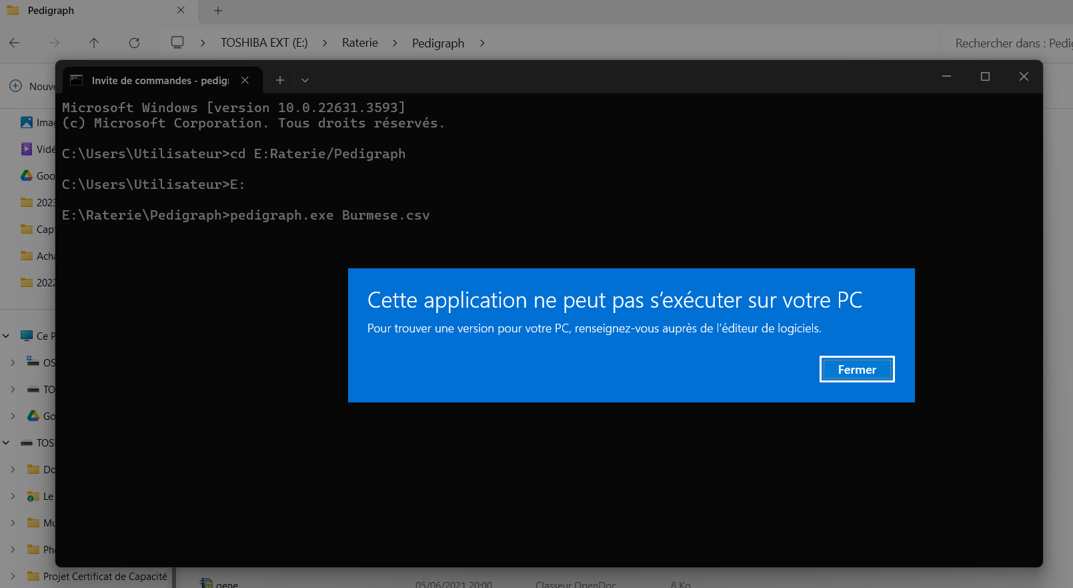
Task: Click the Pedigraph breadcrumb segment
Action: [438, 43]
